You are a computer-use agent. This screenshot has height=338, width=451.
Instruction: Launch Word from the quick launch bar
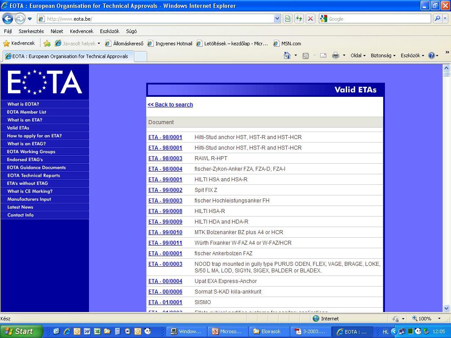[87, 331]
